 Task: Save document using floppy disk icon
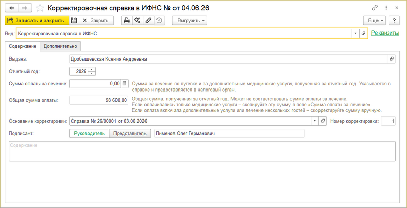tap(74, 20)
